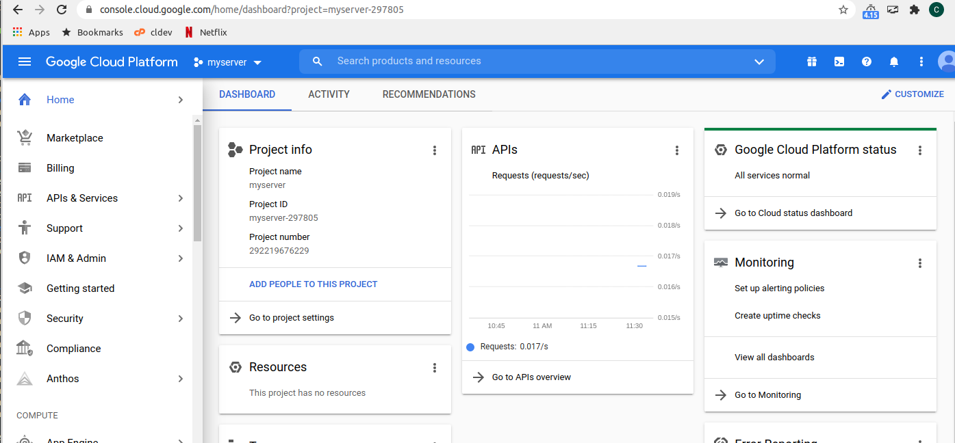The width and height of the screenshot is (955, 443).
Task: Click the sidebar vertical scrollbar
Action: (197, 183)
